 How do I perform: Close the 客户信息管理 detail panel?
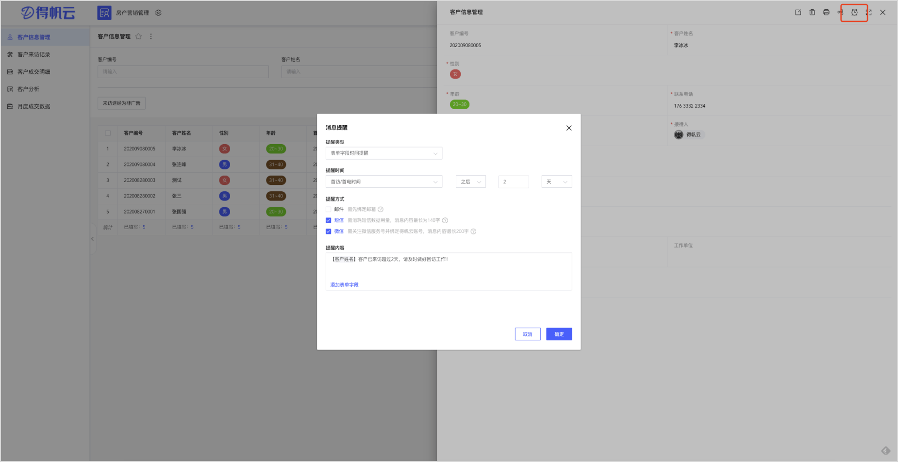(x=883, y=13)
